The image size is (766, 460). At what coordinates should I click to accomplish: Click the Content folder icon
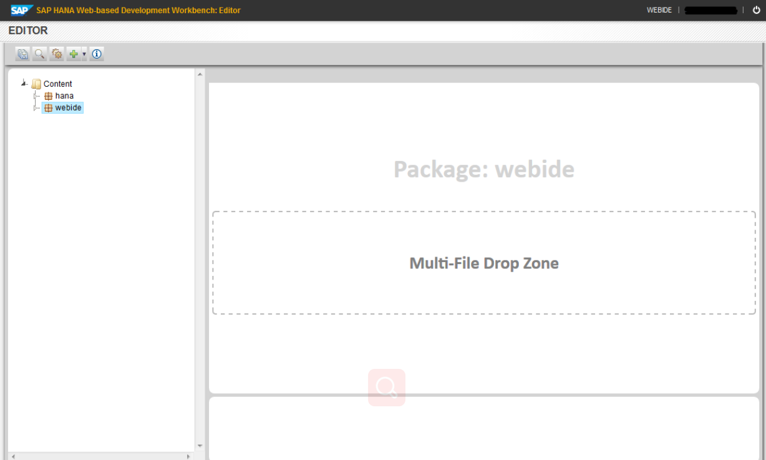[36, 84]
